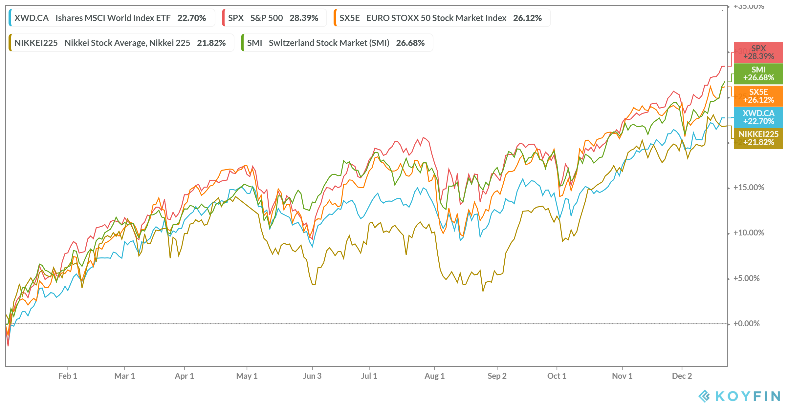Click the SX5E EURO STOXX 50 legend chip

tap(442, 18)
